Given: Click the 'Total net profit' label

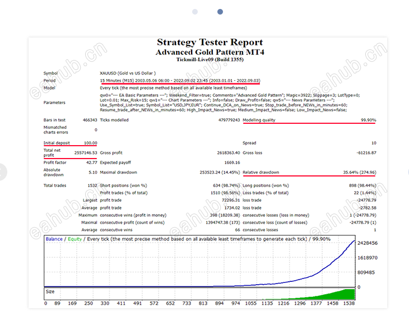Looking at the screenshot, I should click(x=52, y=152).
